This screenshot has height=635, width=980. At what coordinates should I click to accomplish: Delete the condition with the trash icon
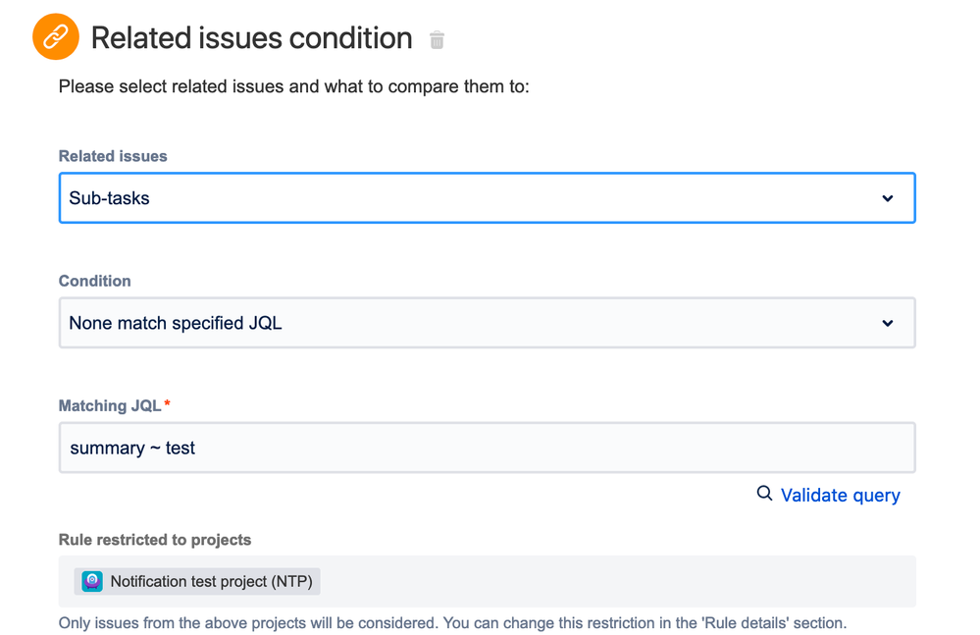(438, 40)
